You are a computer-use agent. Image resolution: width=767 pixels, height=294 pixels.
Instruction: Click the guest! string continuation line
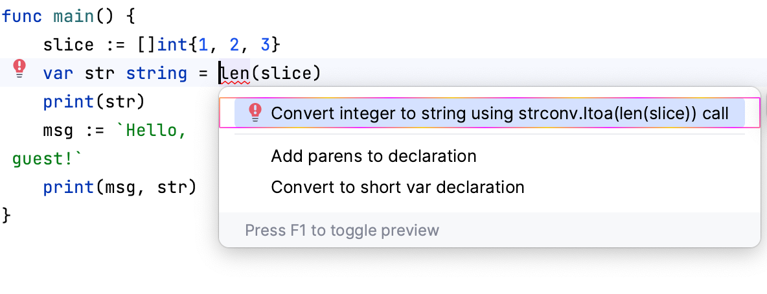point(47,159)
